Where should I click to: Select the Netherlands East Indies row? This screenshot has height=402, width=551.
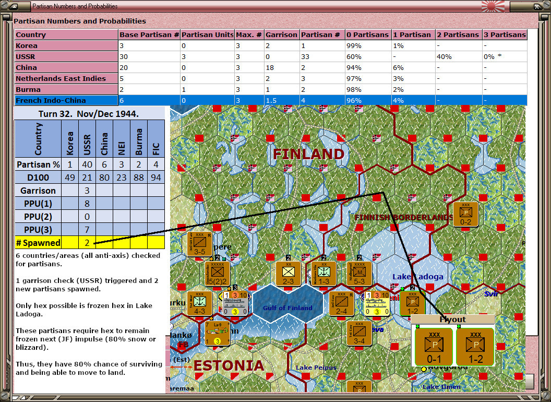271,78
